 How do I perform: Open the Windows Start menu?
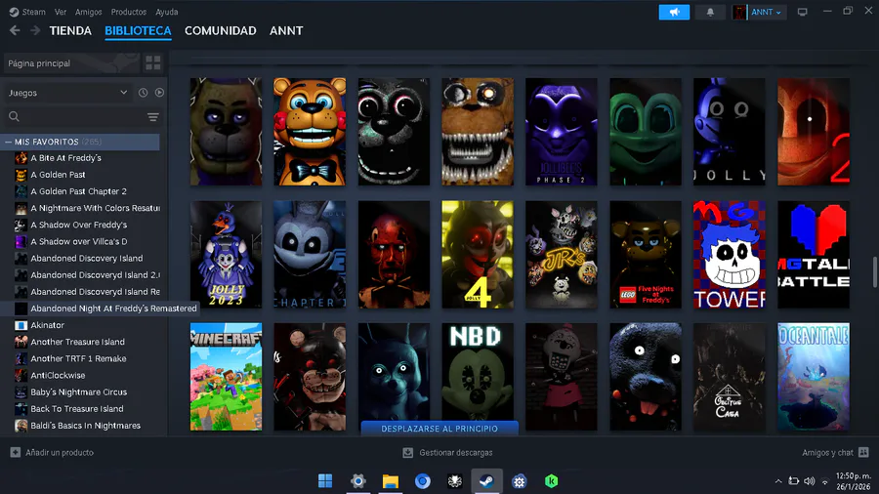(325, 481)
